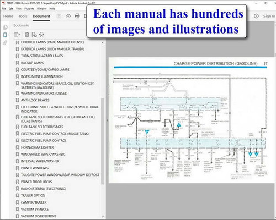Viewport: 276px width, 220px height.
Task: Click the Print icon
Action: [x=77, y=16]
